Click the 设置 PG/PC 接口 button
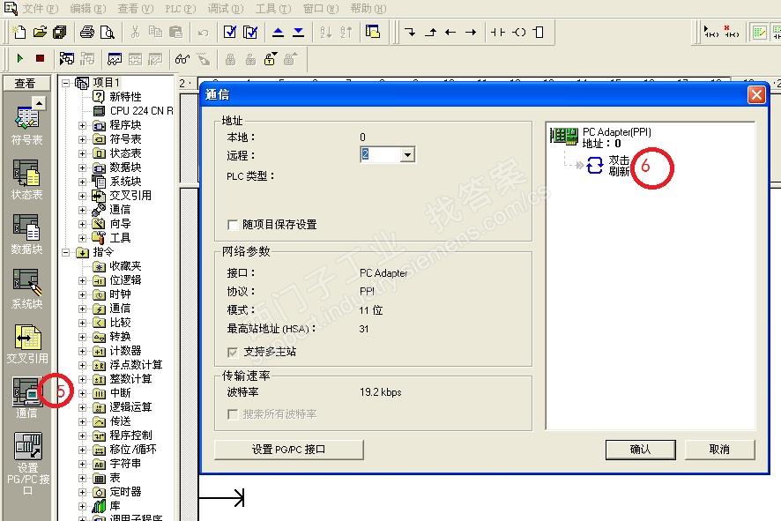Screen dimensions: 781x521 tap(289, 450)
